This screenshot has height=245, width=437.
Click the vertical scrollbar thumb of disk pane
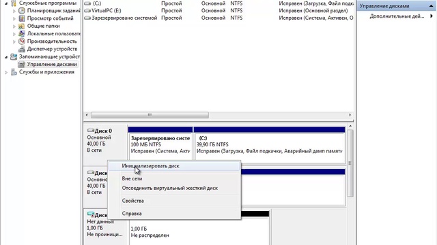tap(350, 163)
